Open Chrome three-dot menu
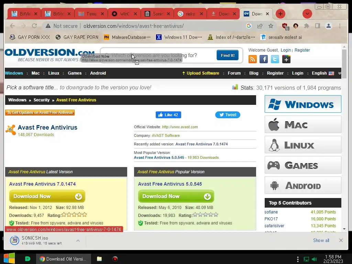The image size is (352, 264). pyautogui.click(x=340, y=26)
